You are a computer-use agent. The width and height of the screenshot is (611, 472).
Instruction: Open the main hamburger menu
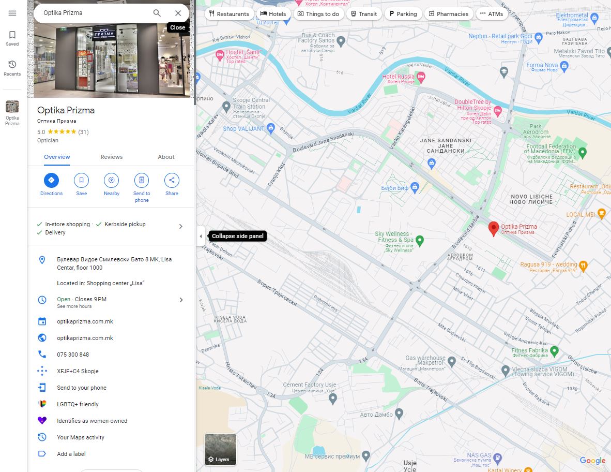(x=12, y=13)
